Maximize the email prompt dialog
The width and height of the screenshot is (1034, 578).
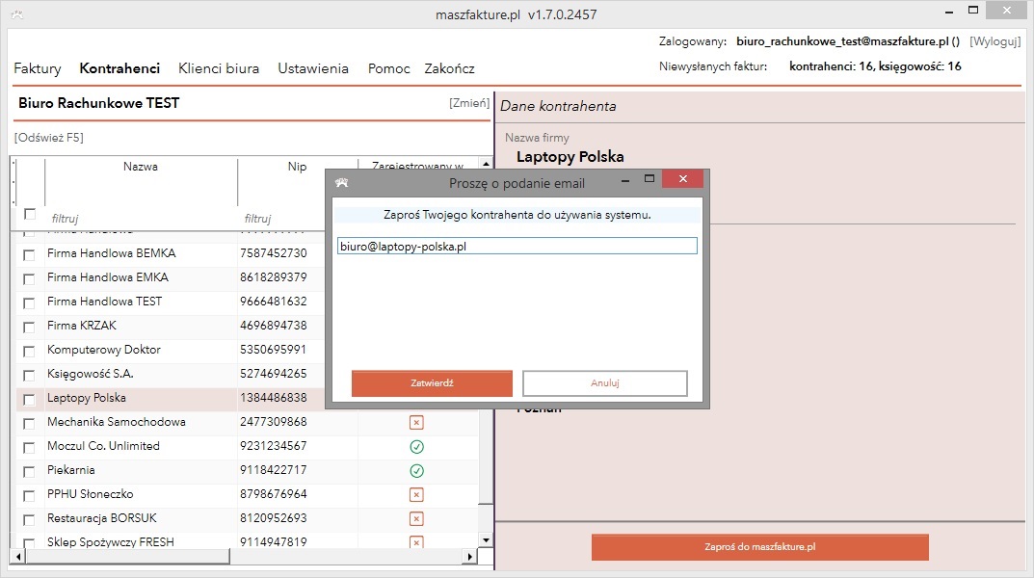pos(649,178)
